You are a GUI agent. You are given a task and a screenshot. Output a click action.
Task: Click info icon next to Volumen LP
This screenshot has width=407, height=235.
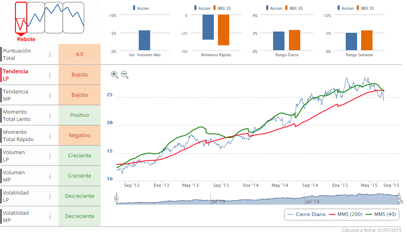(x=50, y=156)
